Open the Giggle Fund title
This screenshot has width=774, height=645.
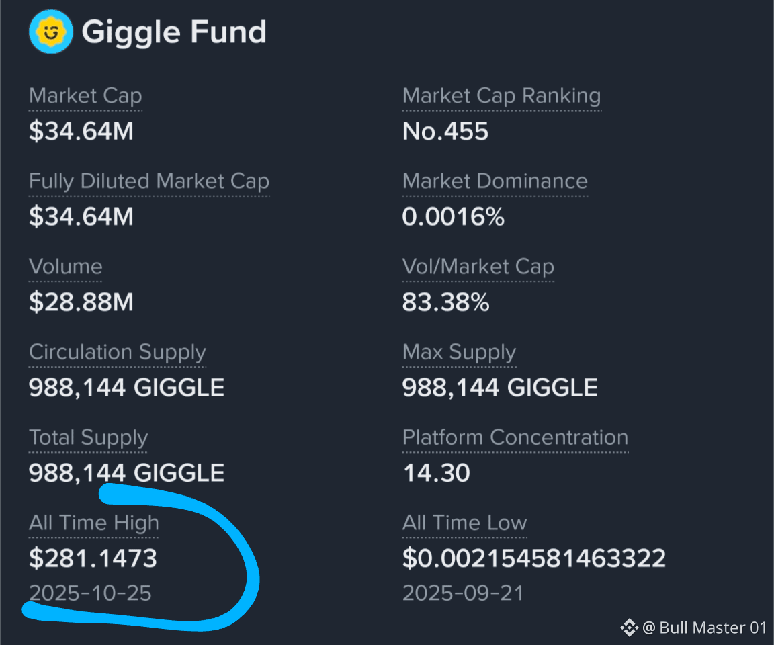[x=174, y=32]
